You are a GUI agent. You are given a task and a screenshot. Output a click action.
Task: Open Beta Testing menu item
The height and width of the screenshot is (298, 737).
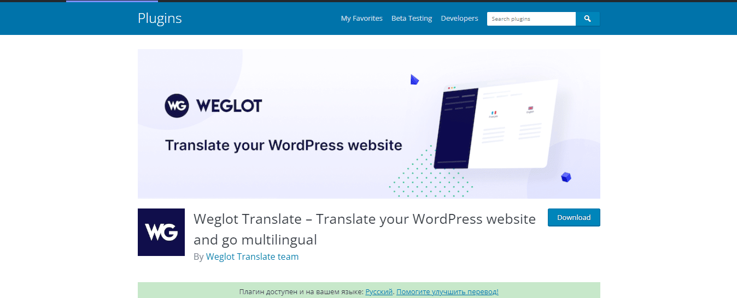tap(412, 19)
